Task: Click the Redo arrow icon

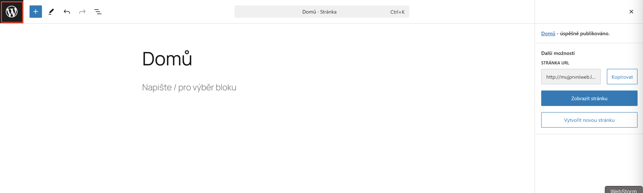Action: point(82,12)
